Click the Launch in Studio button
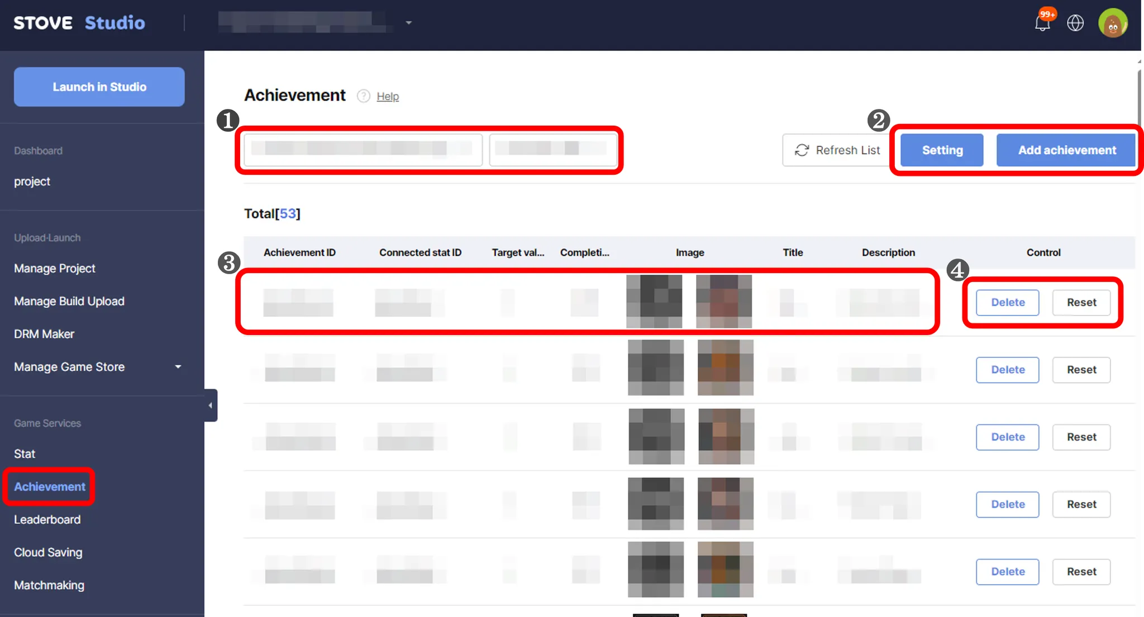The width and height of the screenshot is (1144, 617). coord(99,87)
